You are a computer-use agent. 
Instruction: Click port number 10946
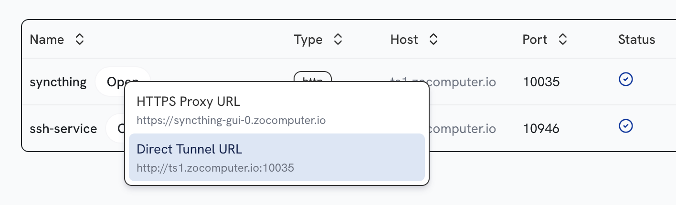tap(541, 129)
